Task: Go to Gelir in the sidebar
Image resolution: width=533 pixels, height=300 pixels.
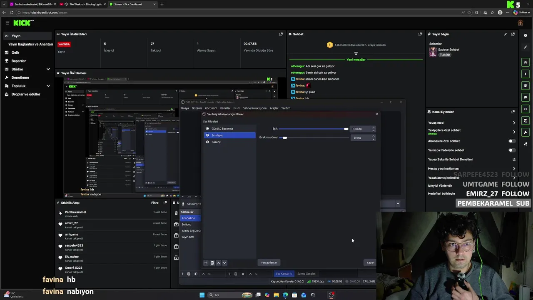Action: coord(15,52)
